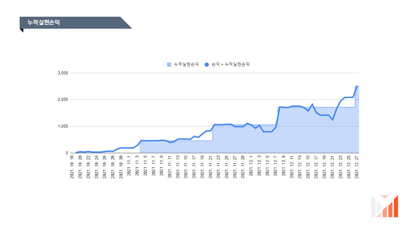This screenshot has width=405, height=227.
Task: Click the 2021. 11. 11 date label
Action: pos(170,167)
